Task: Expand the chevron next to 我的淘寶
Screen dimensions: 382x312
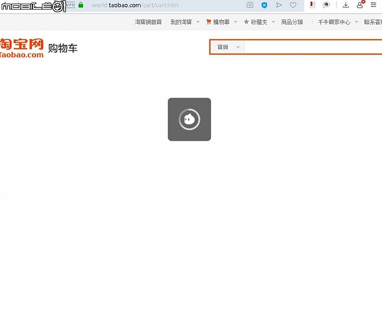Action: pos(198,22)
